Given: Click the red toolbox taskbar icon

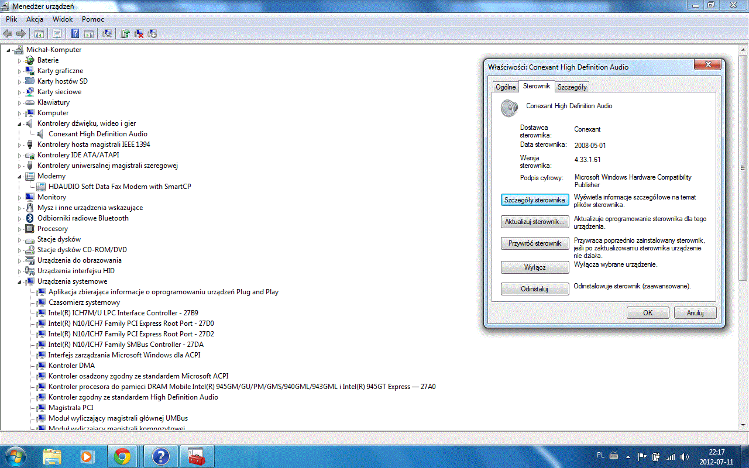Looking at the screenshot, I should pyautogui.click(x=197, y=456).
